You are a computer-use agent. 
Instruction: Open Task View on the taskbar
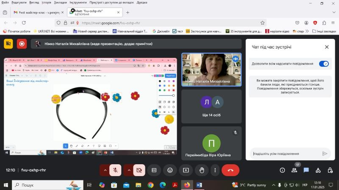coord(89,185)
